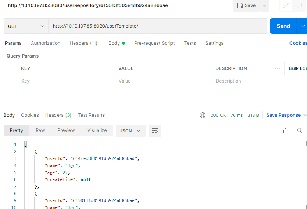Select the Visualize view
Screen dimensions: 307x209
[x=97, y=130]
